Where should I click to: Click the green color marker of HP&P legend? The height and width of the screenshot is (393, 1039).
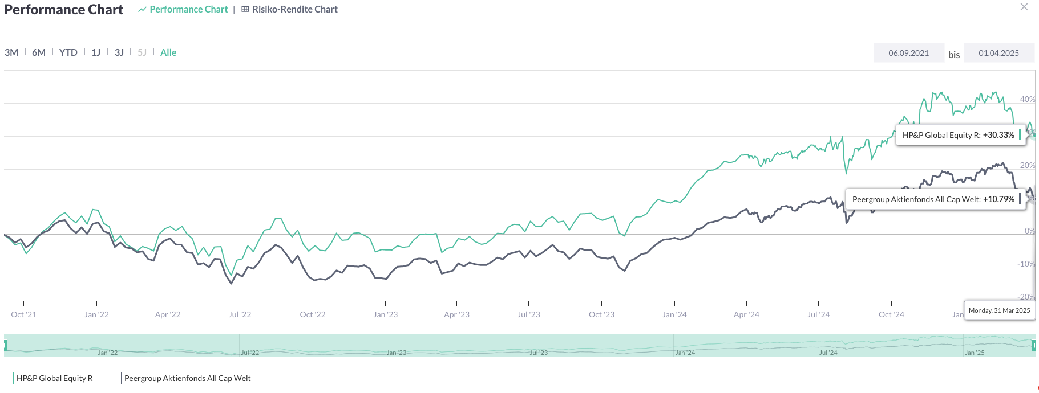tap(14, 378)
